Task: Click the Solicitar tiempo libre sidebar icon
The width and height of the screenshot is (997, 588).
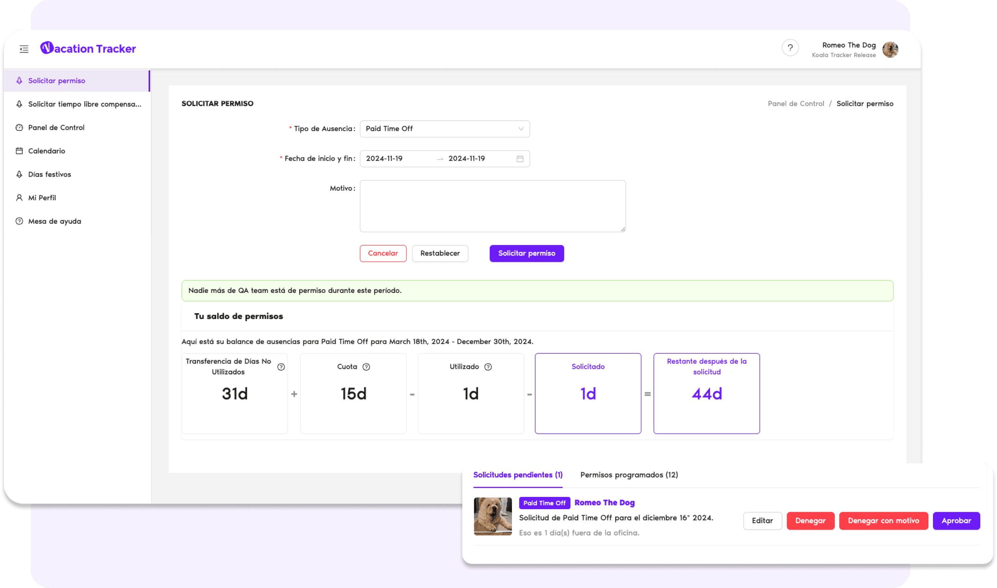Action: tap(19, 104)
